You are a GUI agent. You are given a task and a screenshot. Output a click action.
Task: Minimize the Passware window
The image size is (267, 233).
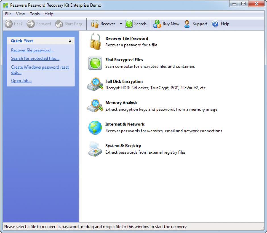[234, 4]
